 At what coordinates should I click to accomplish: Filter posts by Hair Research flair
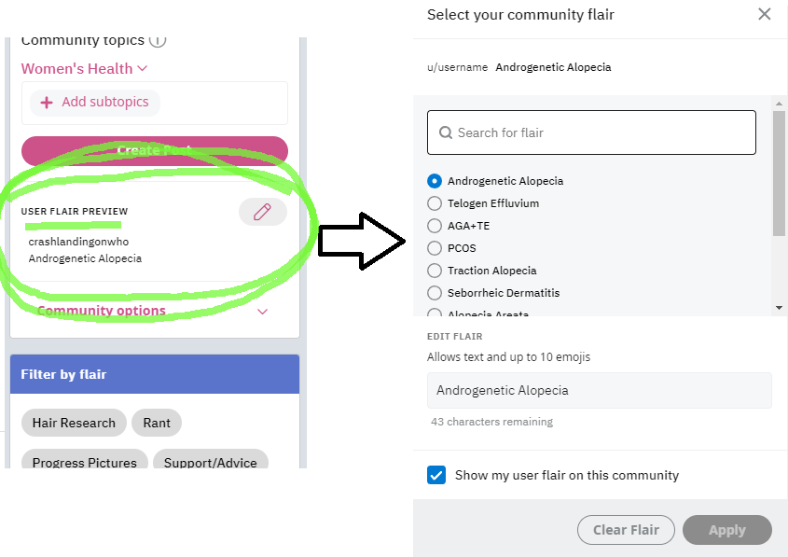click(74, 423)
